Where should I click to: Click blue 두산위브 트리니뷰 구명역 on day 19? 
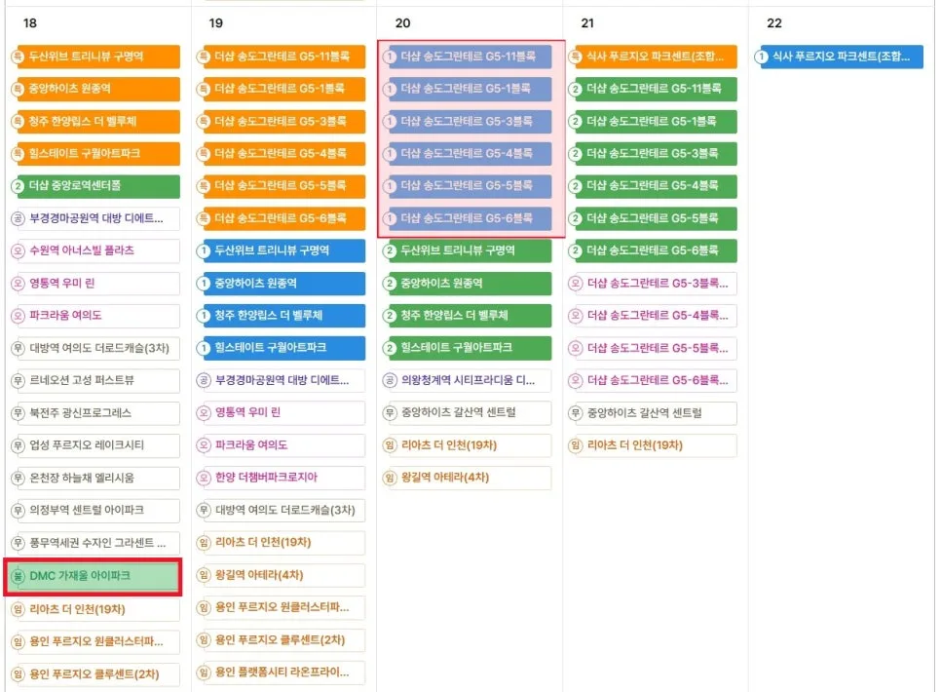[x=281, y=250]
